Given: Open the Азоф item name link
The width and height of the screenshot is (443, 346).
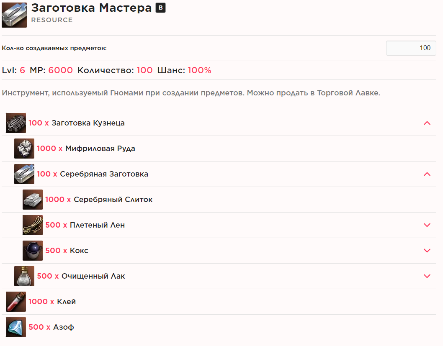Looking at the screenshot, I should (64, 327).
